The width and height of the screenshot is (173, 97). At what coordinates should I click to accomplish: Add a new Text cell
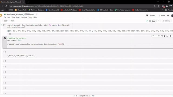12,21
